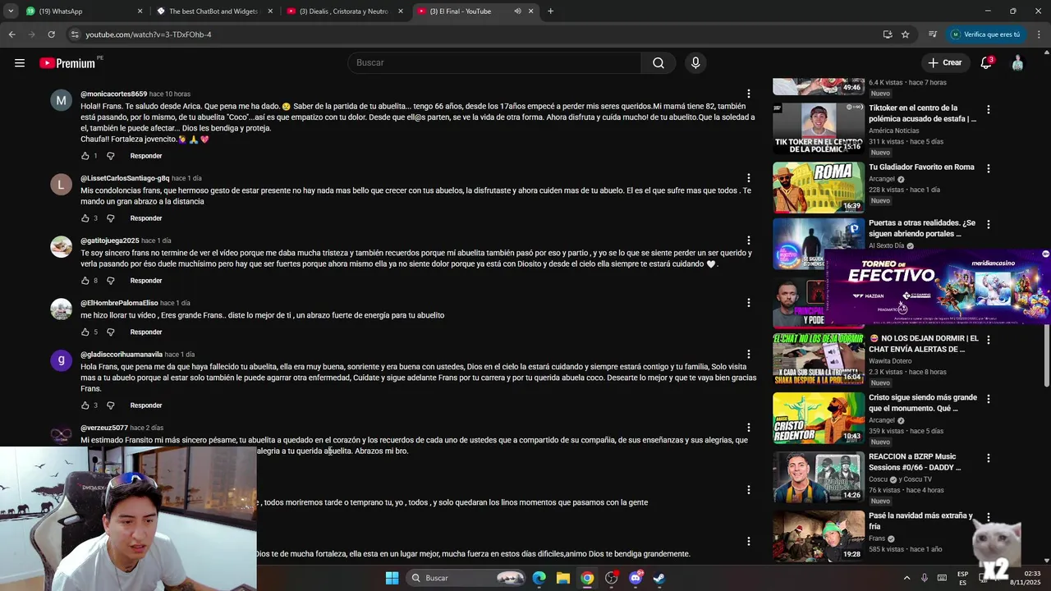Open options menu for @ElHombrePalomaEliso comment

click(x=748, y=303)
